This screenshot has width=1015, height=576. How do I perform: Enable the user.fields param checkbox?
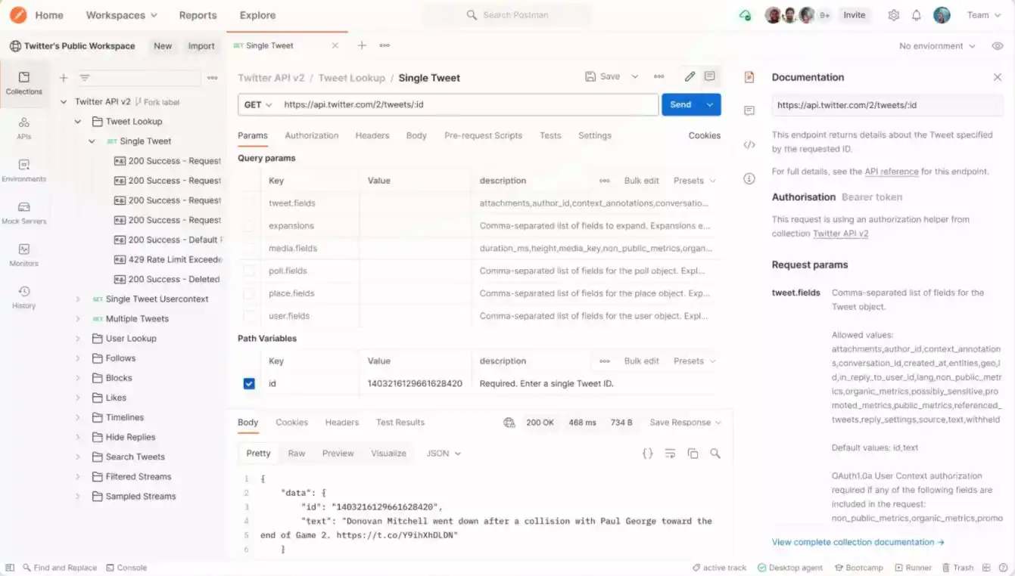[249, 316]
